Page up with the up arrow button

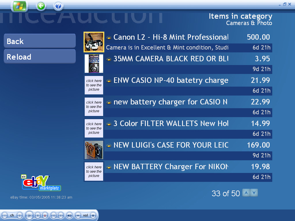pos(246,193)
